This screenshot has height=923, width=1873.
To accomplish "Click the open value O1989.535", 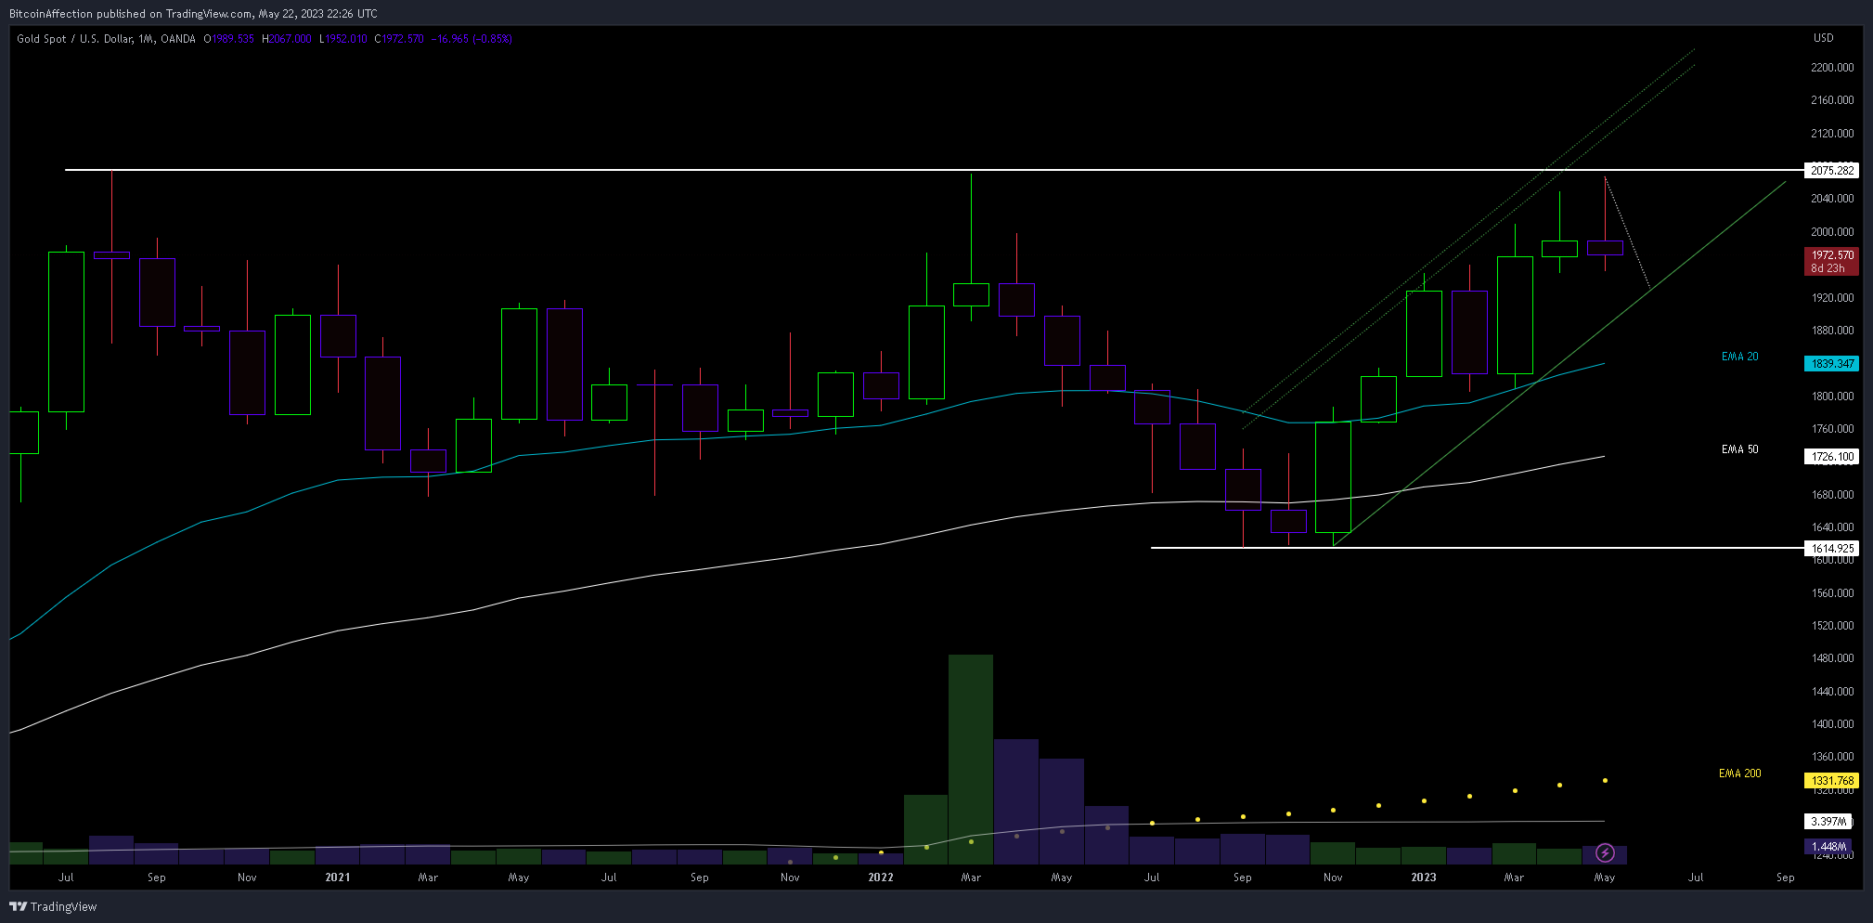I will (228, 38).
